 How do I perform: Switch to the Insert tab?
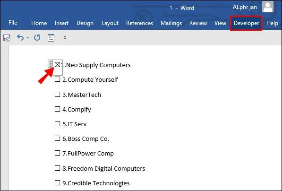pyautogui.click(x=61, y=23)
